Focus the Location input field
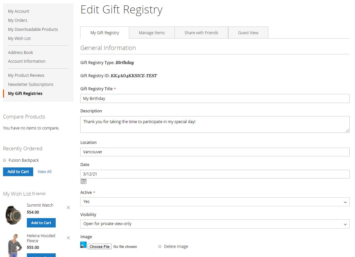This screenshot has height=257, width=355. pyautogui.click(x=215, y=152)
